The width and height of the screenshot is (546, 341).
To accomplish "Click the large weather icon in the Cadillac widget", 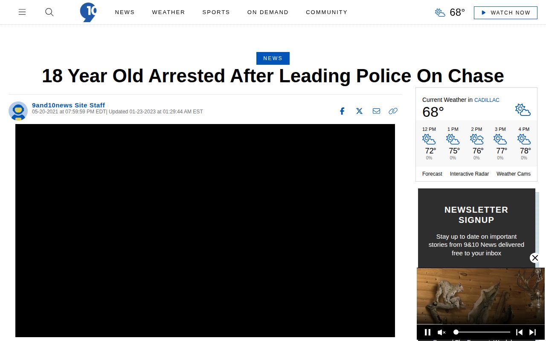I will pos(523,110).
